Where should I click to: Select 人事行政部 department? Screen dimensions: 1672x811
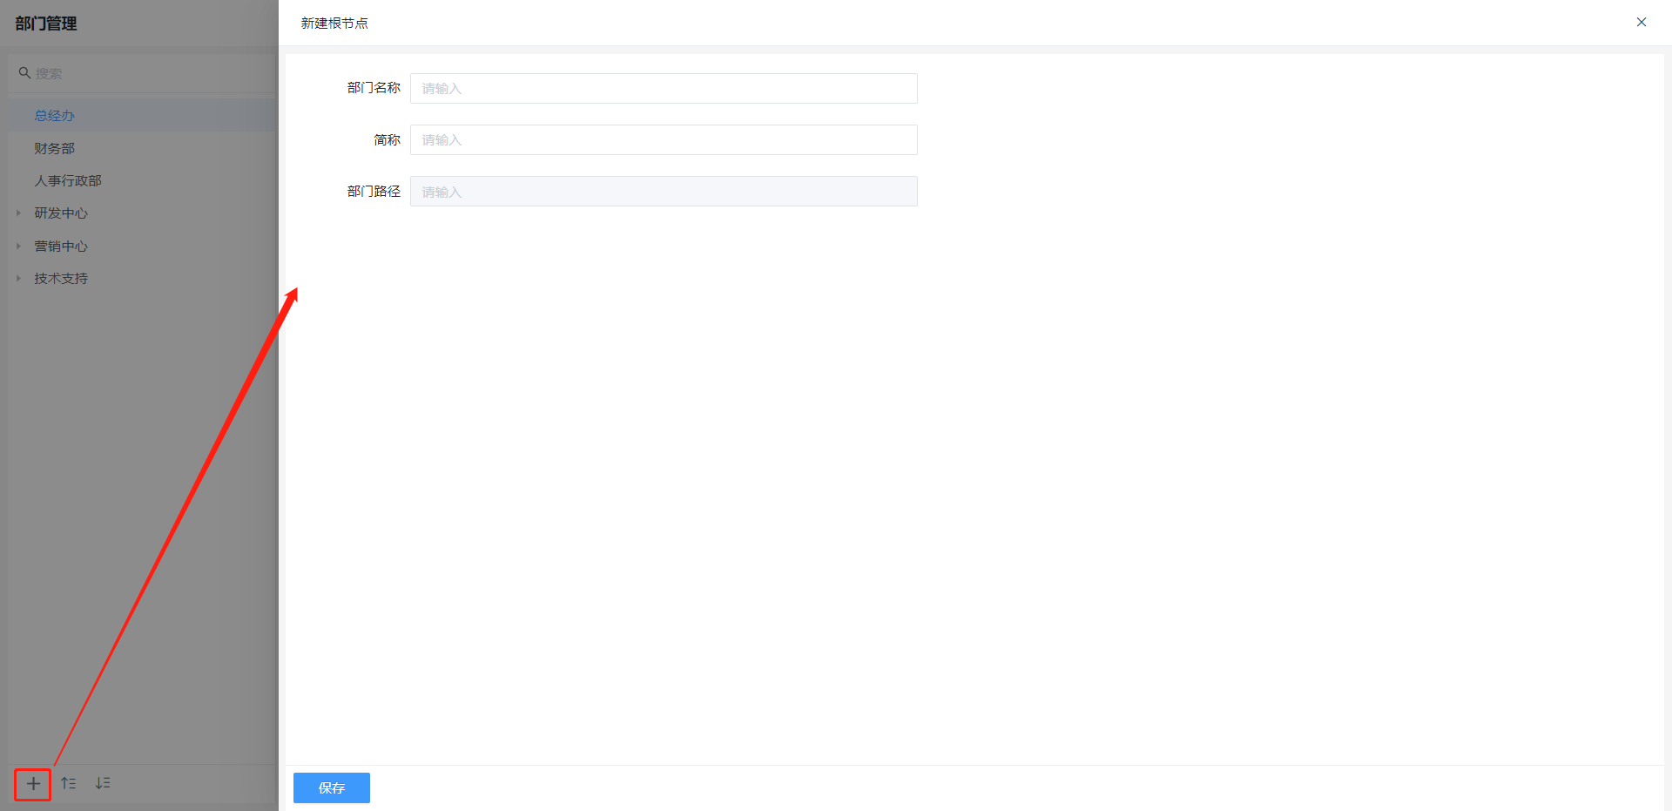[x=68, y=181]
